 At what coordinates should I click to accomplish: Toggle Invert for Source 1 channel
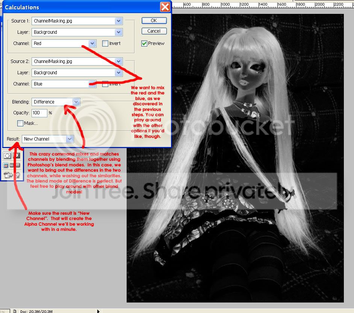click(105, 43)
